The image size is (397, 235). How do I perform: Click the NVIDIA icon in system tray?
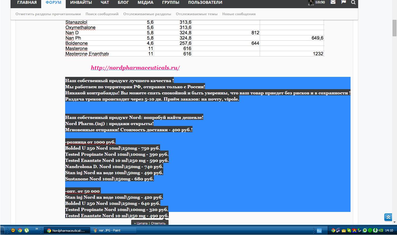click(381, 230)
